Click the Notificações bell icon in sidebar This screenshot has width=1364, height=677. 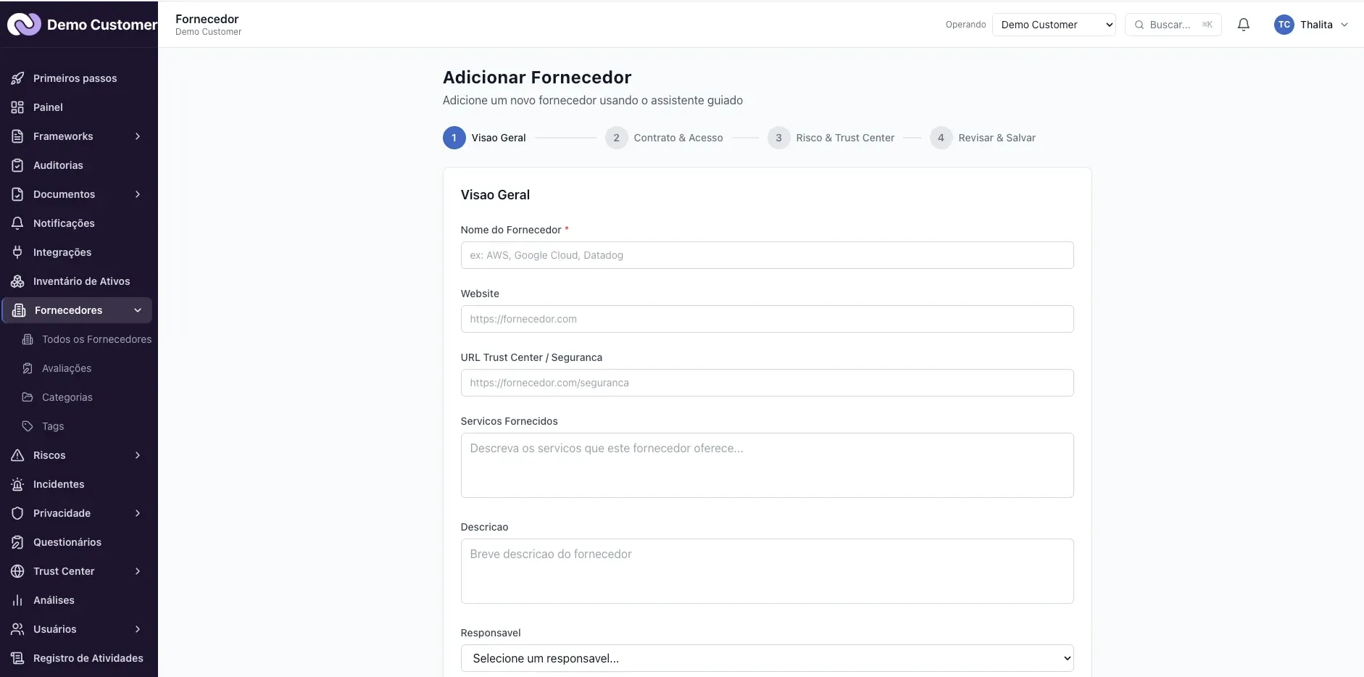(17, 223)
